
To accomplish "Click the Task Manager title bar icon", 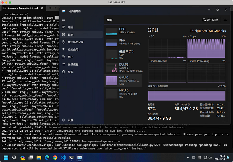I will [64, 11].
